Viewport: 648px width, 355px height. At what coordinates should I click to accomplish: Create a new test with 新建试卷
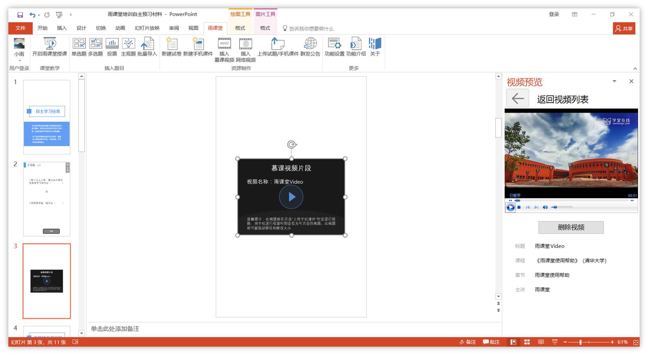[x=172, y=47]
